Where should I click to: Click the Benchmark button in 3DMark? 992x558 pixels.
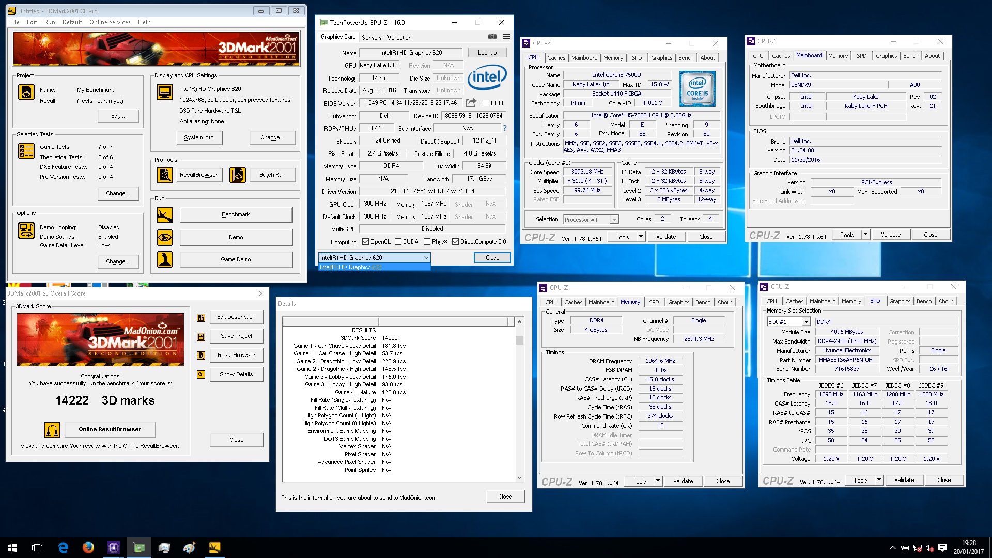(x=236, y=214)
